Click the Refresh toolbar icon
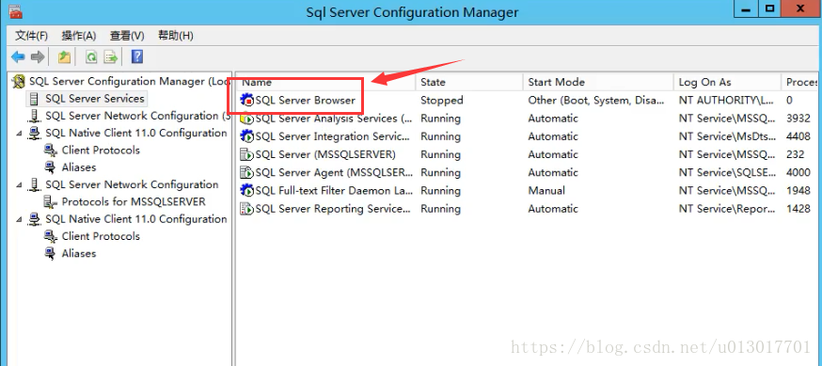822x366 pixels. [91, 57]
